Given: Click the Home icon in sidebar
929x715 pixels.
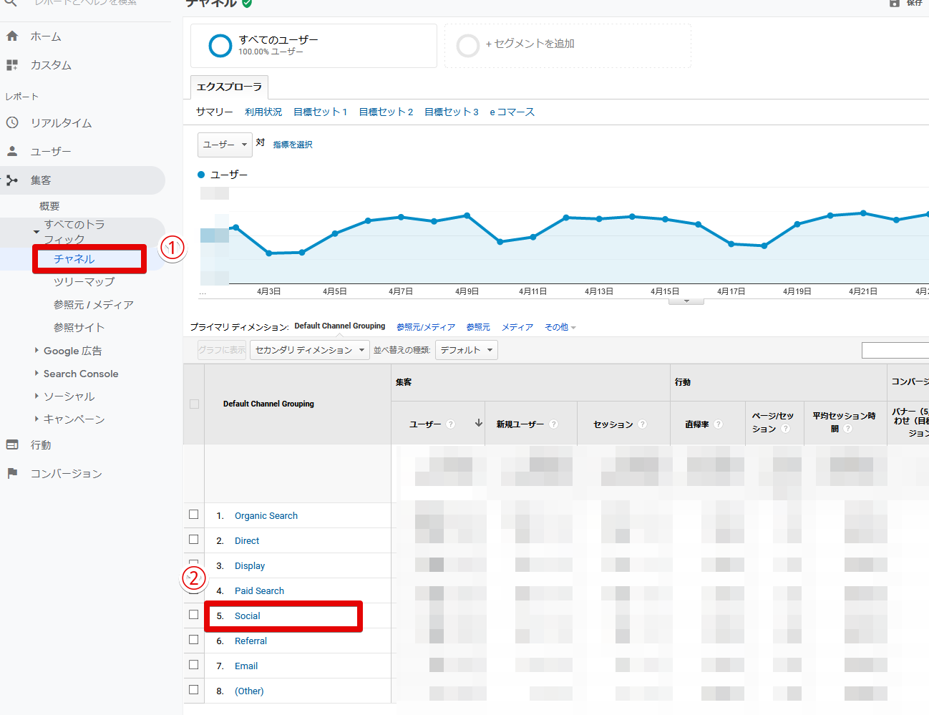Looking at the screenshot, I should [x=12, y=37].
